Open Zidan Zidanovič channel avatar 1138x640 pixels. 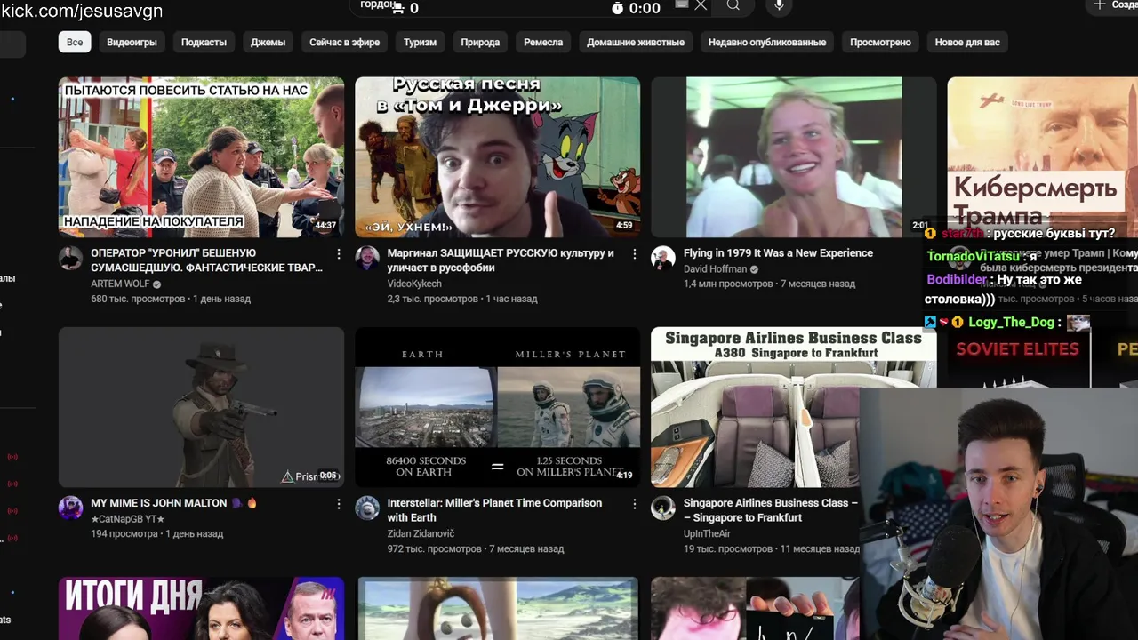(x=367, y=508)
